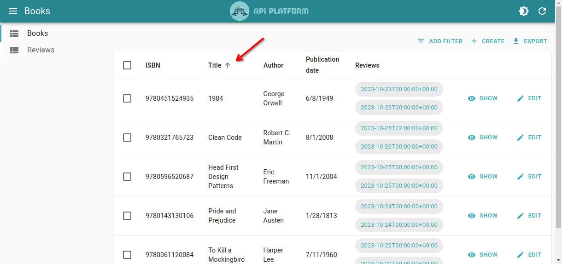Image resolution: width=562 pixels, height=264 pixels.
Task: Click the pencil Edit icon for 1984
Action: pyautogui.click(x=521, y=98)
